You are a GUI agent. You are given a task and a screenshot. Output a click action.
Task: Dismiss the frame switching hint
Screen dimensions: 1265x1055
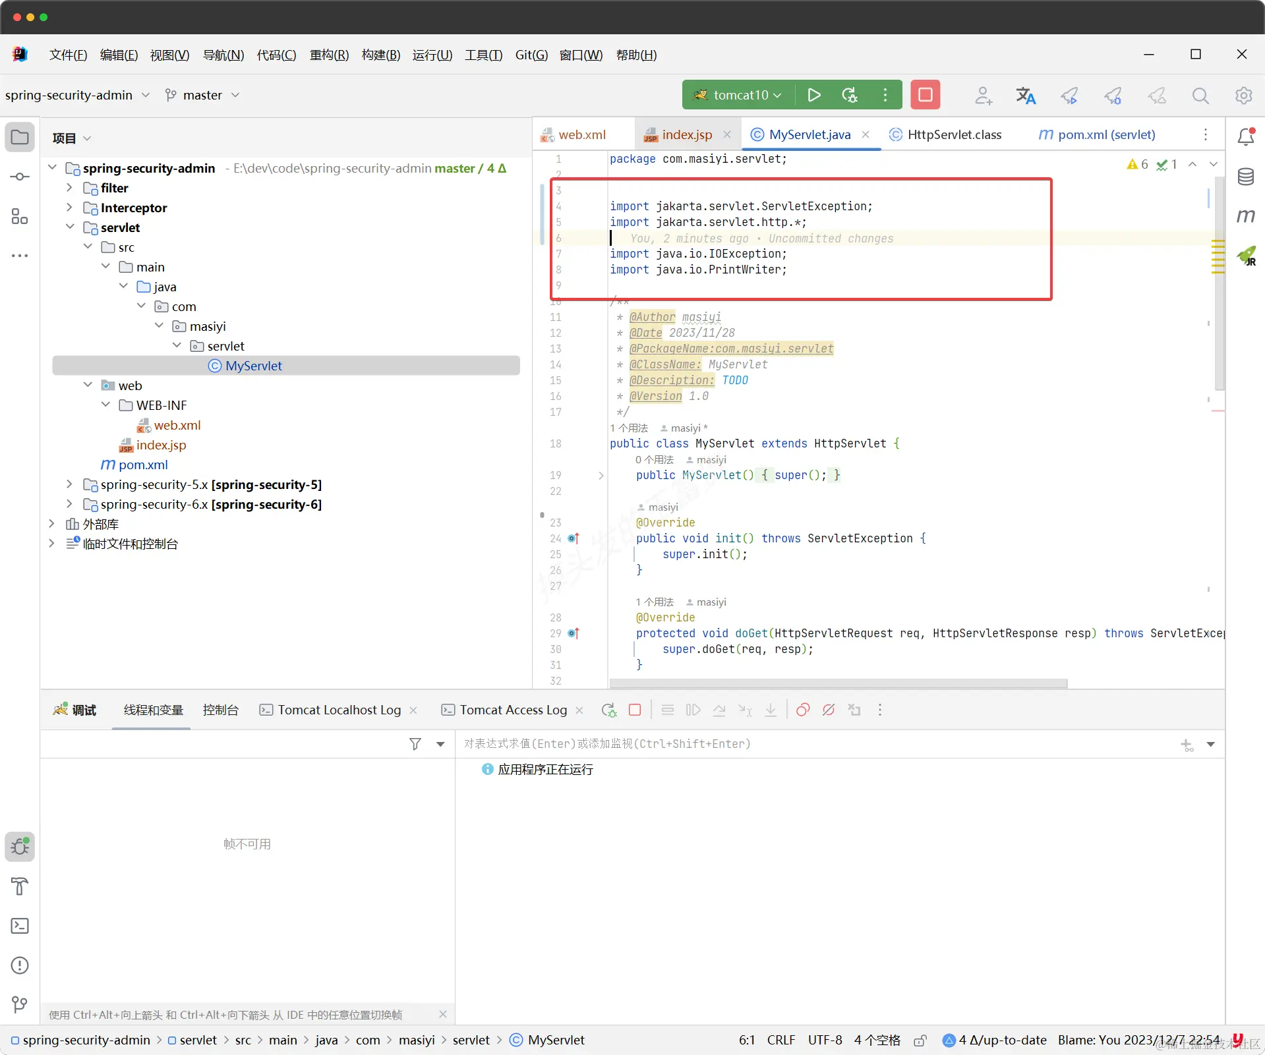point(443,1014)
